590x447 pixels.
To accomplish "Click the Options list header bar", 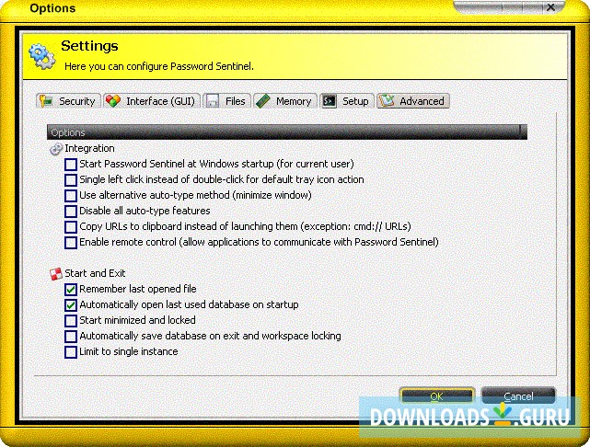I will [x=287, y=132].
